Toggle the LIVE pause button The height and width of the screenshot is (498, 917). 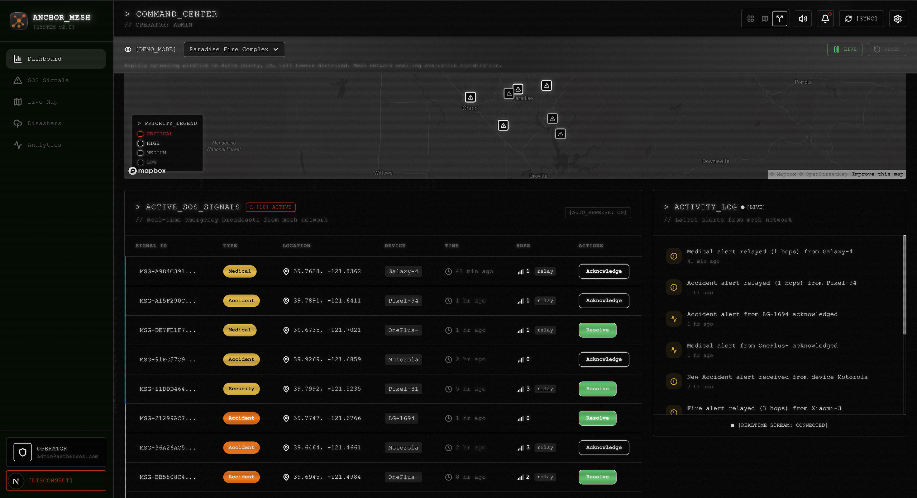click(844, 49)
